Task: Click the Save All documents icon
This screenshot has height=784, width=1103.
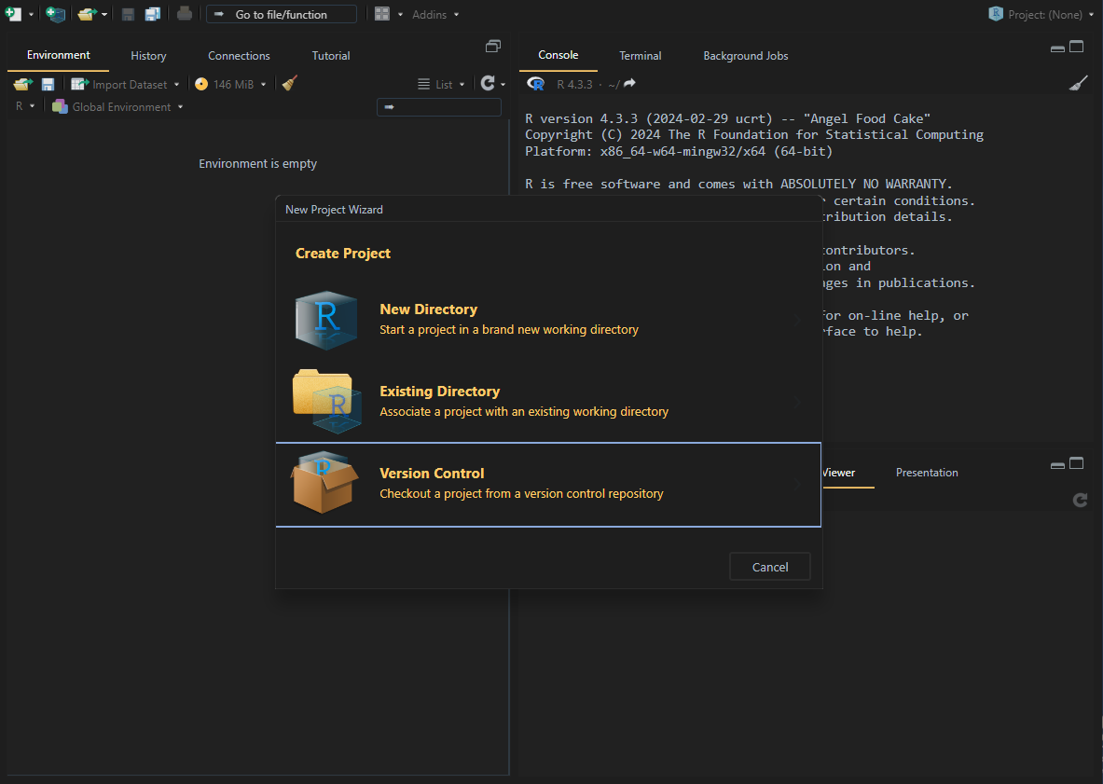Action: click(x=153, y=14)
